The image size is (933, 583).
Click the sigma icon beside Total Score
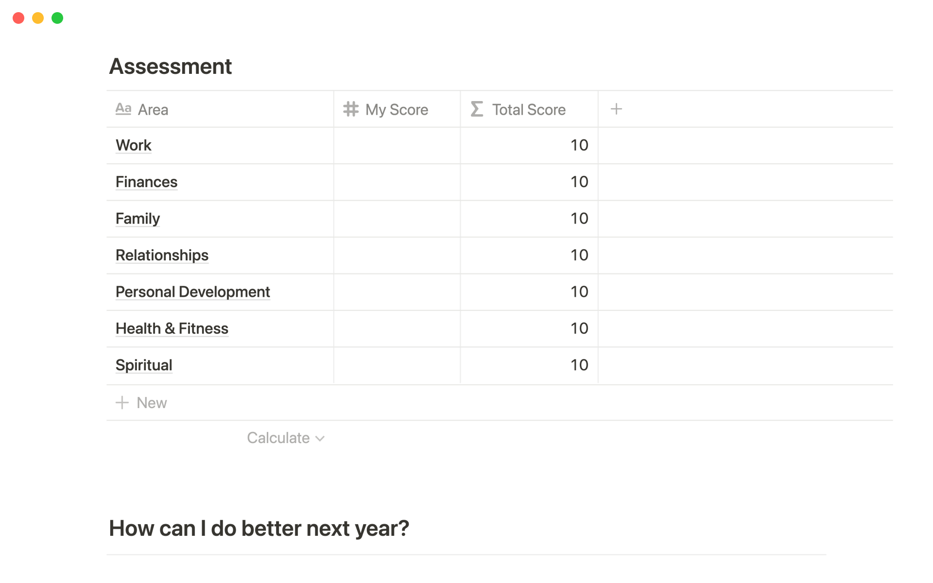pyautogui.click(x=477, y=109)
